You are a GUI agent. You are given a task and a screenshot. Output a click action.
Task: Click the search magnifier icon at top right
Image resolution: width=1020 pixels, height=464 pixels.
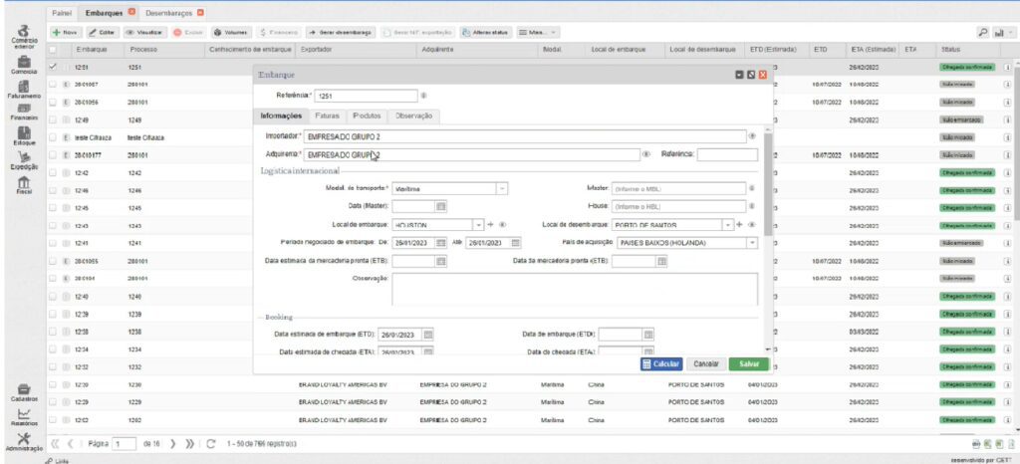pos(984,33)
